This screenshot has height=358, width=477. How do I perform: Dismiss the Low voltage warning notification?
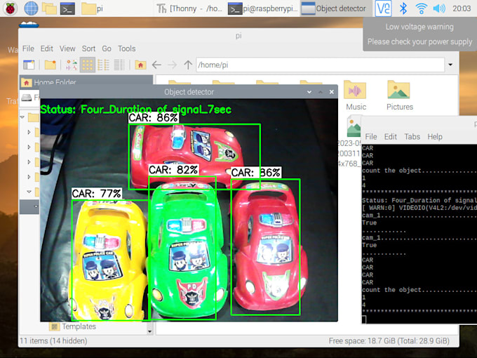[x=419, y=34]
